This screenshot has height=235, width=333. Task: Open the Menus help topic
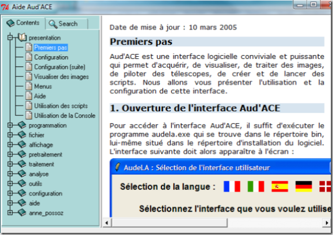(x=43, y=86)
